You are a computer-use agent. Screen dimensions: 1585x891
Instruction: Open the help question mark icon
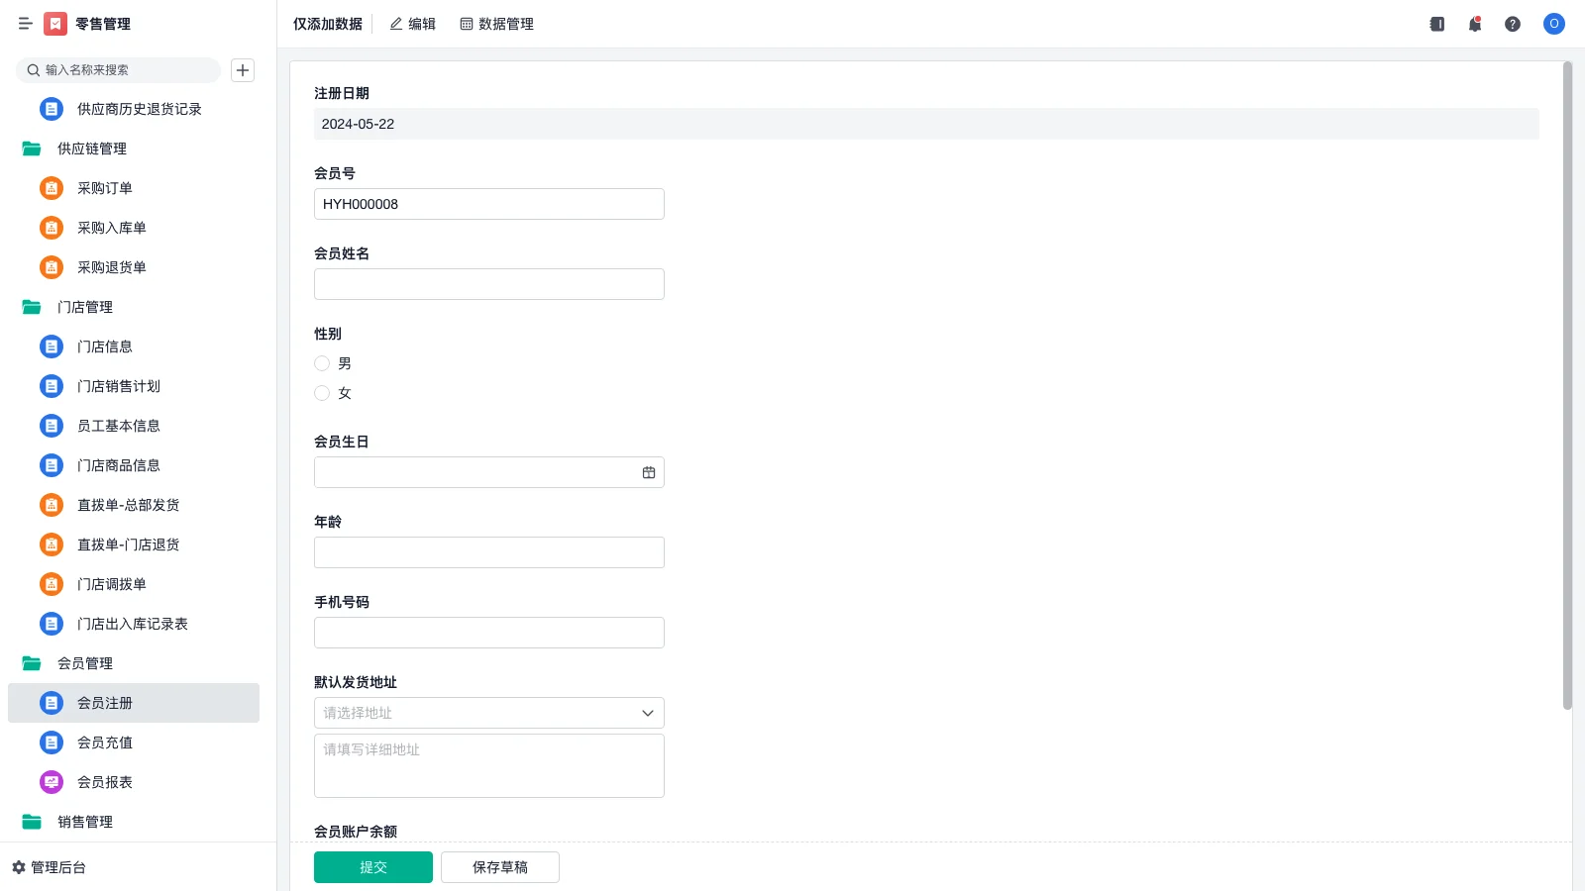tap(1513, 24)
